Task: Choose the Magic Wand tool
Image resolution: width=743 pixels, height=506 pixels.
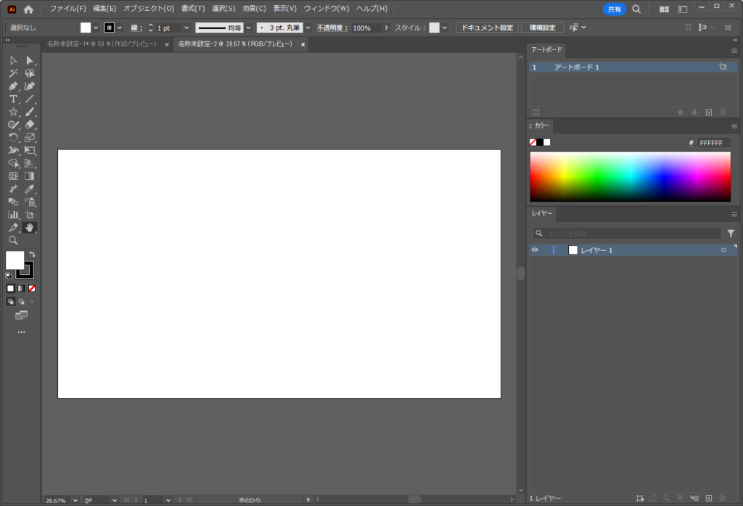Action: click(13, 73)
